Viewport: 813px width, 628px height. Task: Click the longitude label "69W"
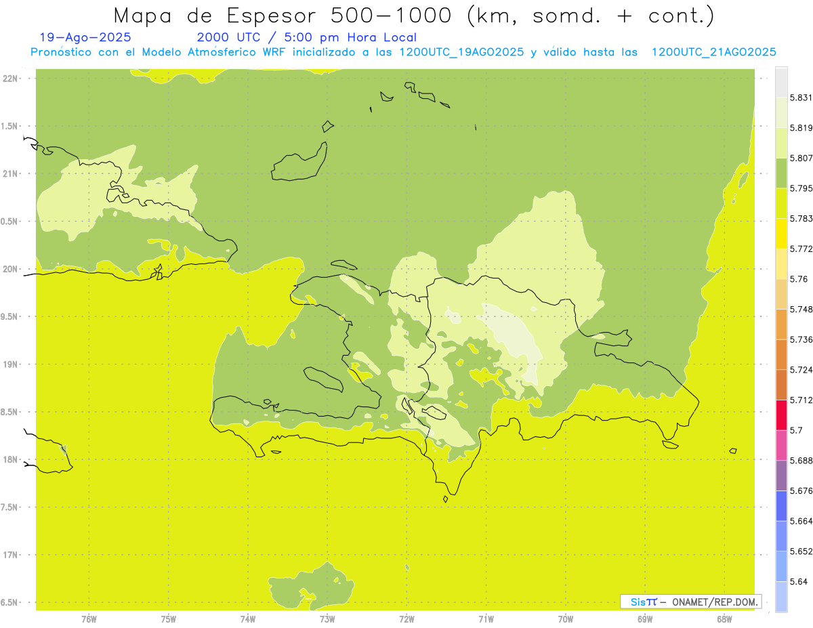[x=645, y=619]
